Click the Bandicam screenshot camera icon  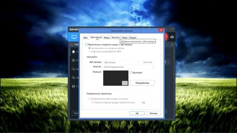click(x=172, y=37)
